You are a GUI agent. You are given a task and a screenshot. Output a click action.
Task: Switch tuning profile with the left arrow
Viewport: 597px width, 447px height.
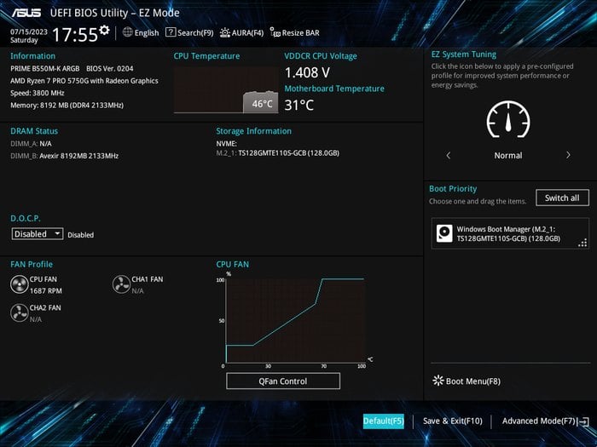448,155
